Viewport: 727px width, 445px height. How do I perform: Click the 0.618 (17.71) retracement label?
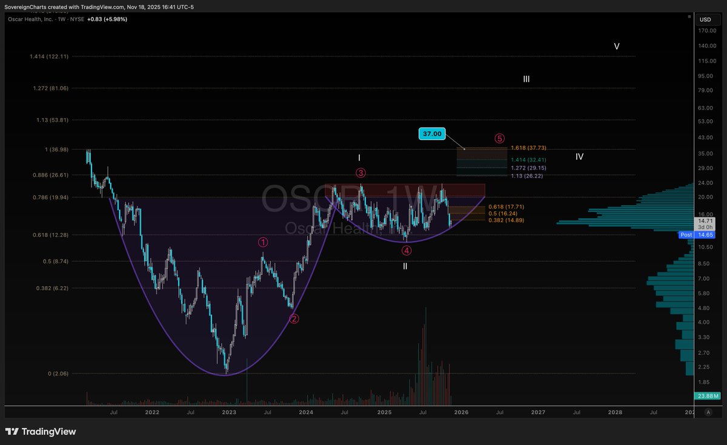pos(506,206)
